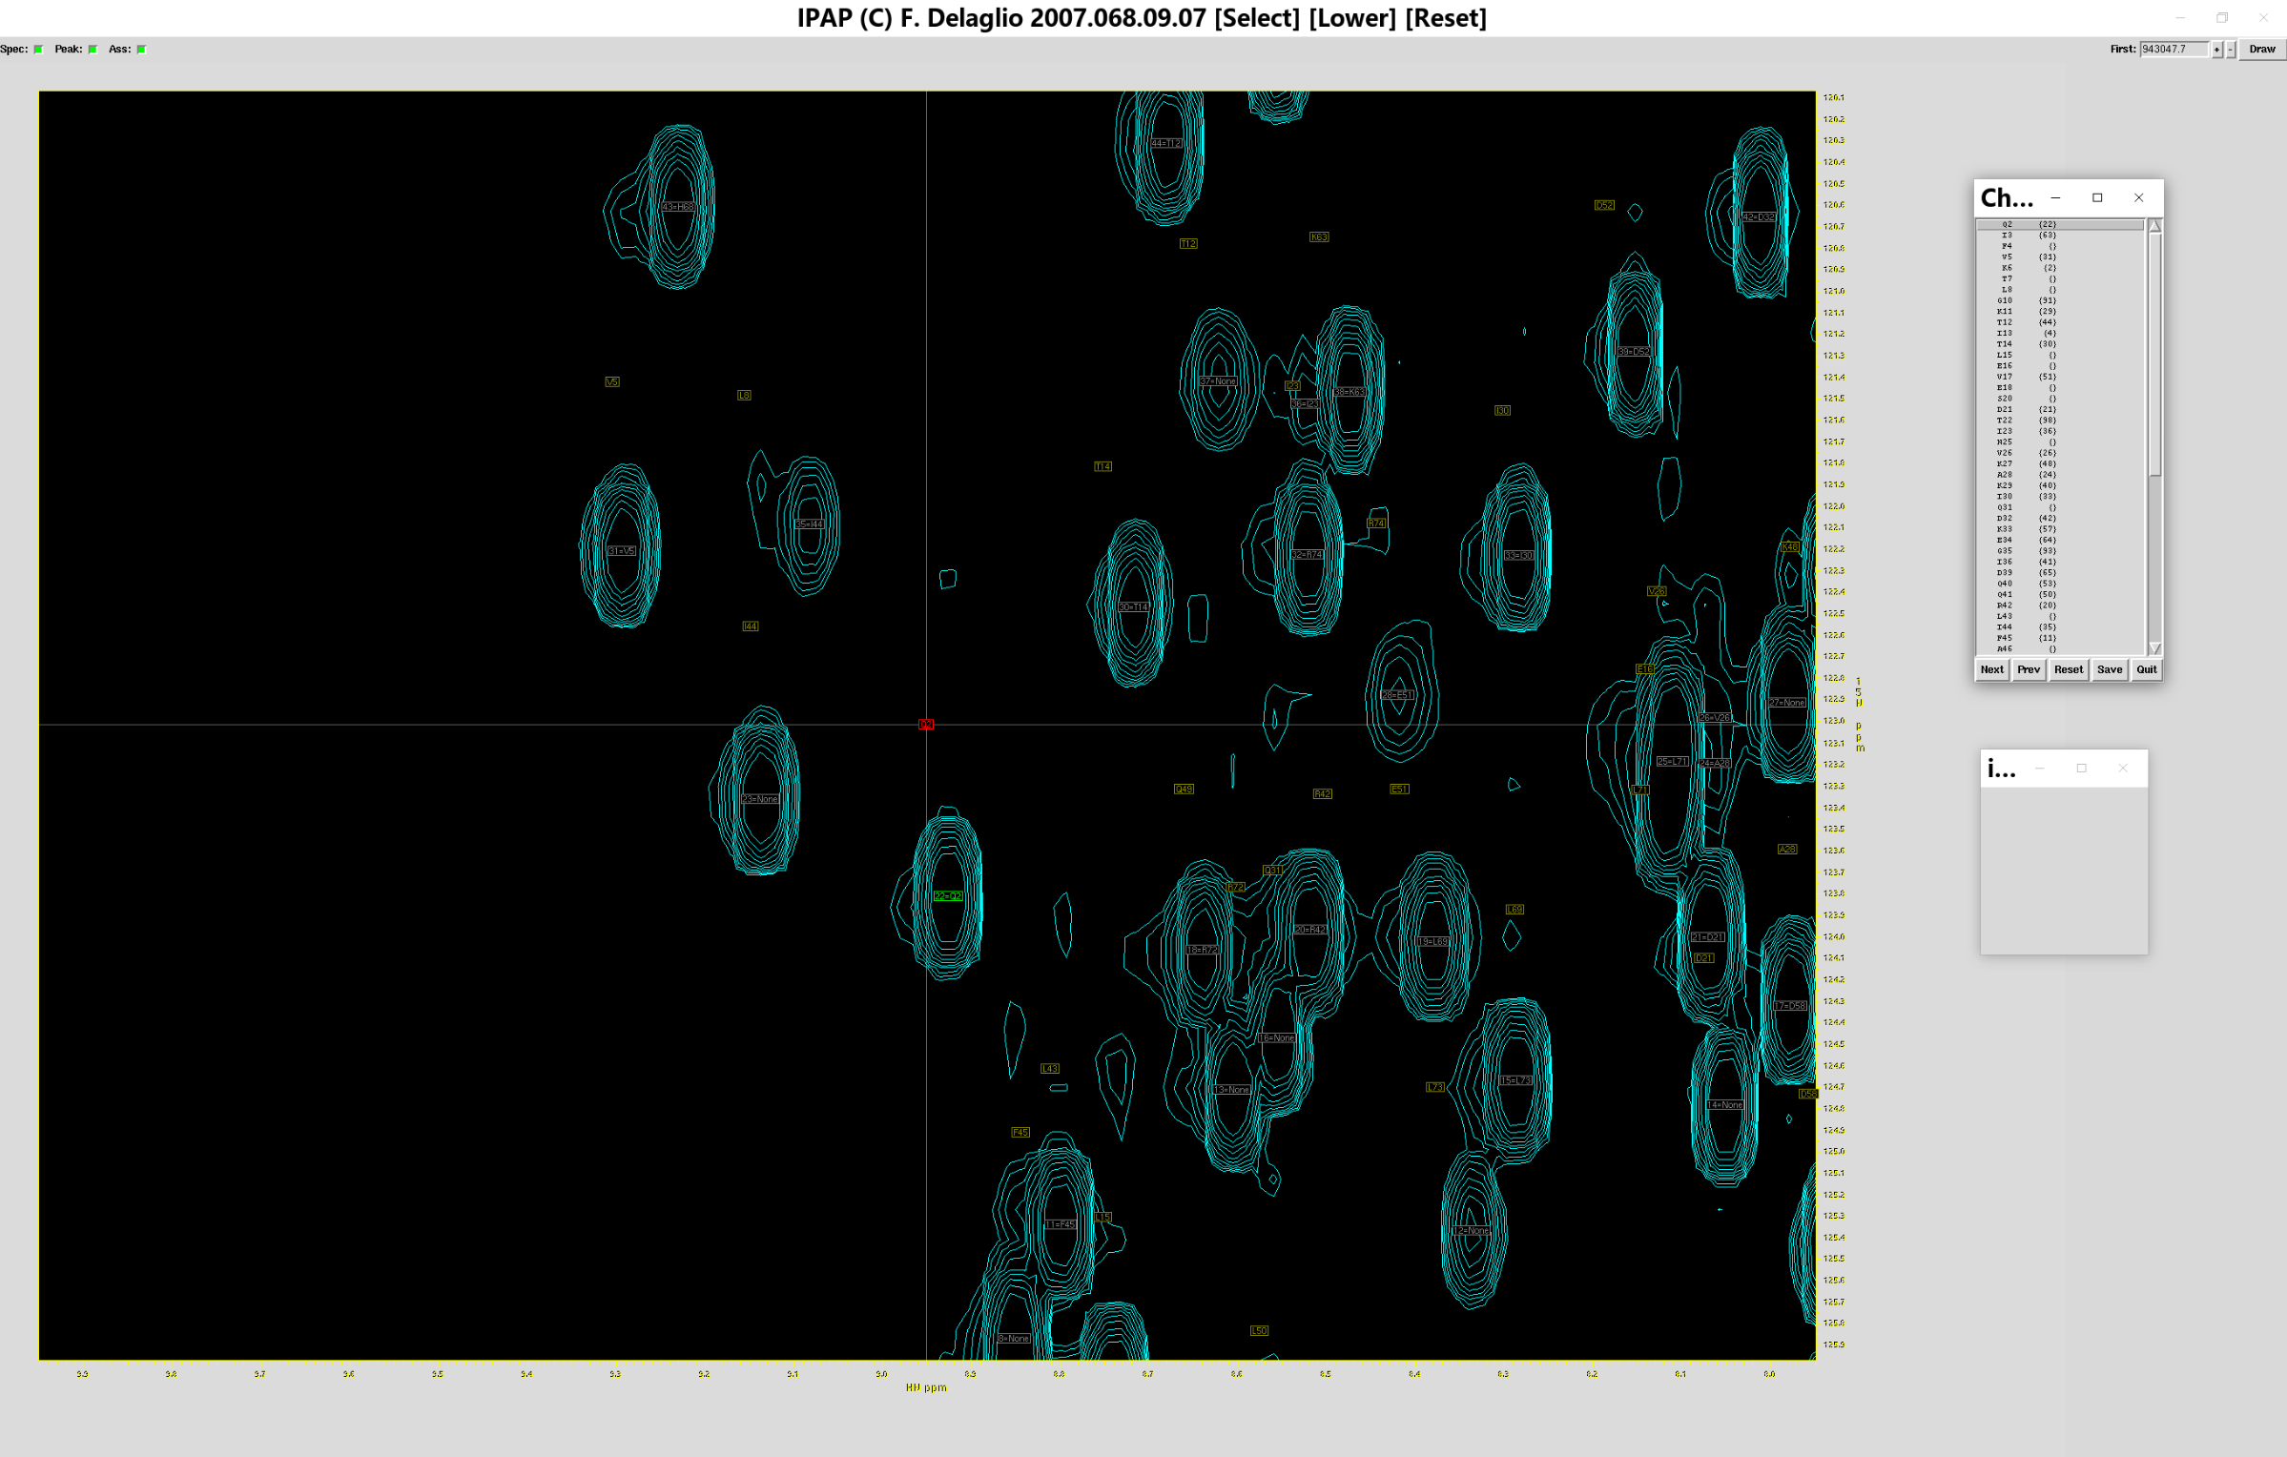Click inside the First input field

[2174, 49]
